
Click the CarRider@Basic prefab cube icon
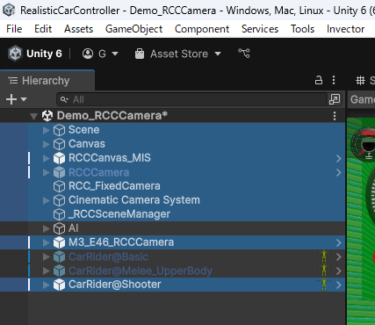point(59,256)
